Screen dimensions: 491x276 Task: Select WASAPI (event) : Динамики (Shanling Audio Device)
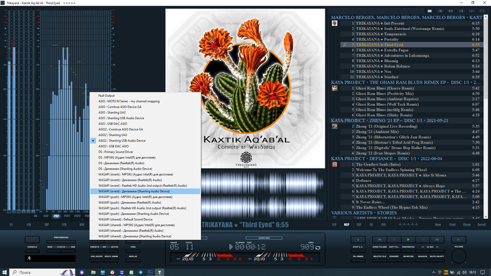tap(146, 191)
